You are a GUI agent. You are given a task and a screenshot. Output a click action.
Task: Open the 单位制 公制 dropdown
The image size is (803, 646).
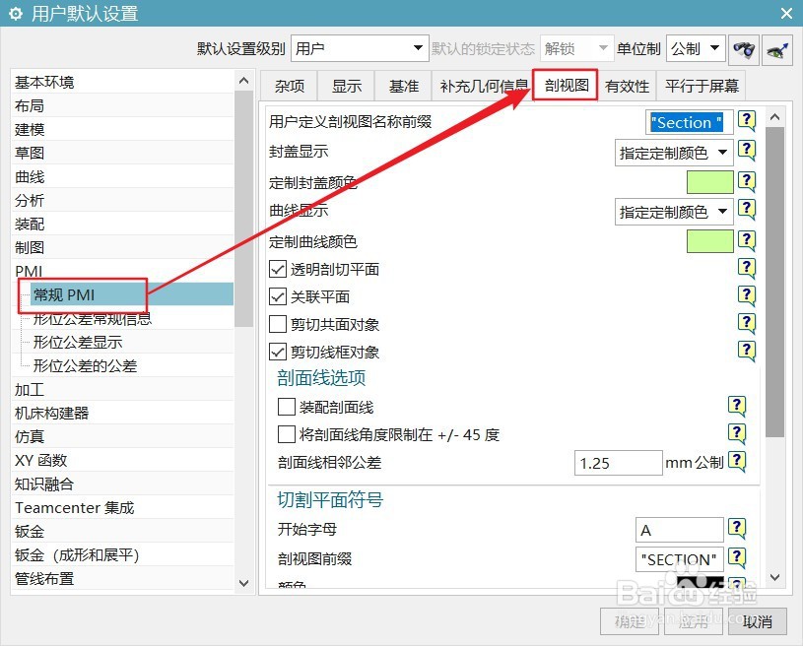point(696,48)
